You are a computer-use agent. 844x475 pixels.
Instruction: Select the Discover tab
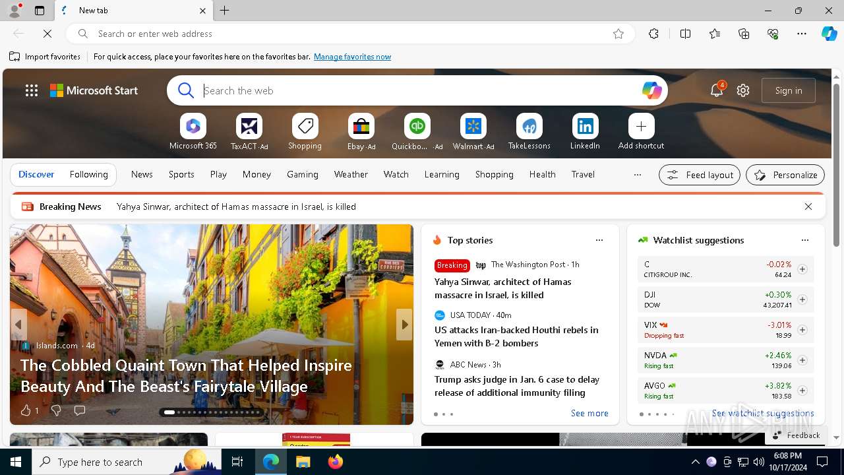tap(36, 175)
